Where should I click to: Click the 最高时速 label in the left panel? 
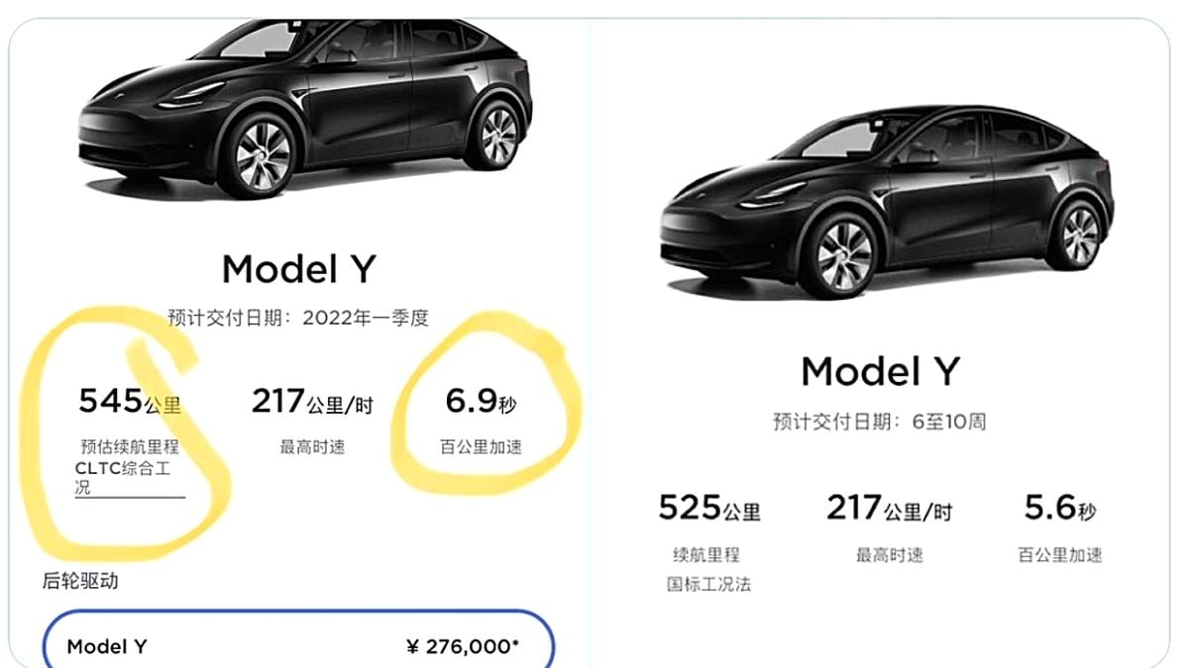pyautogui.click(x=313, y=447)
